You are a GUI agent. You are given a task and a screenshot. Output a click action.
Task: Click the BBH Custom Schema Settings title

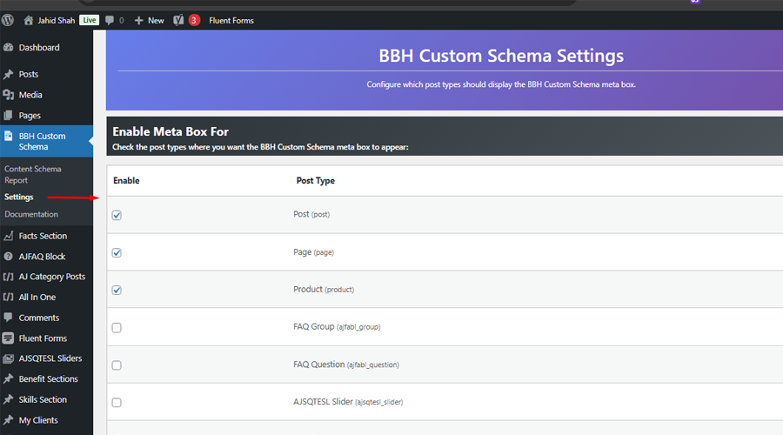[x=501, y=56]
